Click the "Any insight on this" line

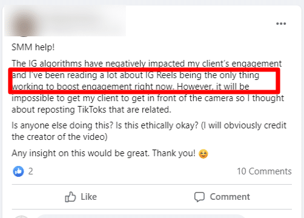coord(104,153)
